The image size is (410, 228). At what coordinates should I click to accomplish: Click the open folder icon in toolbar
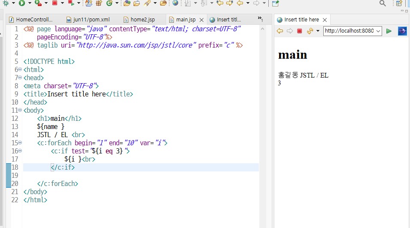point(137,3)
